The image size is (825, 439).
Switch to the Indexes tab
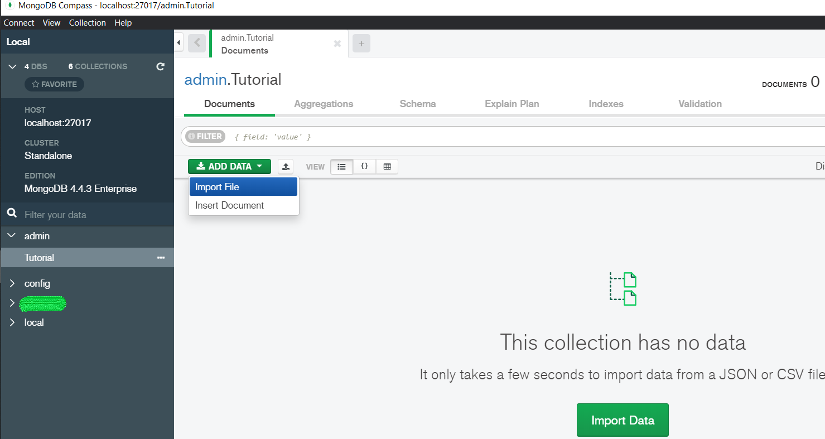coord(606,104)
